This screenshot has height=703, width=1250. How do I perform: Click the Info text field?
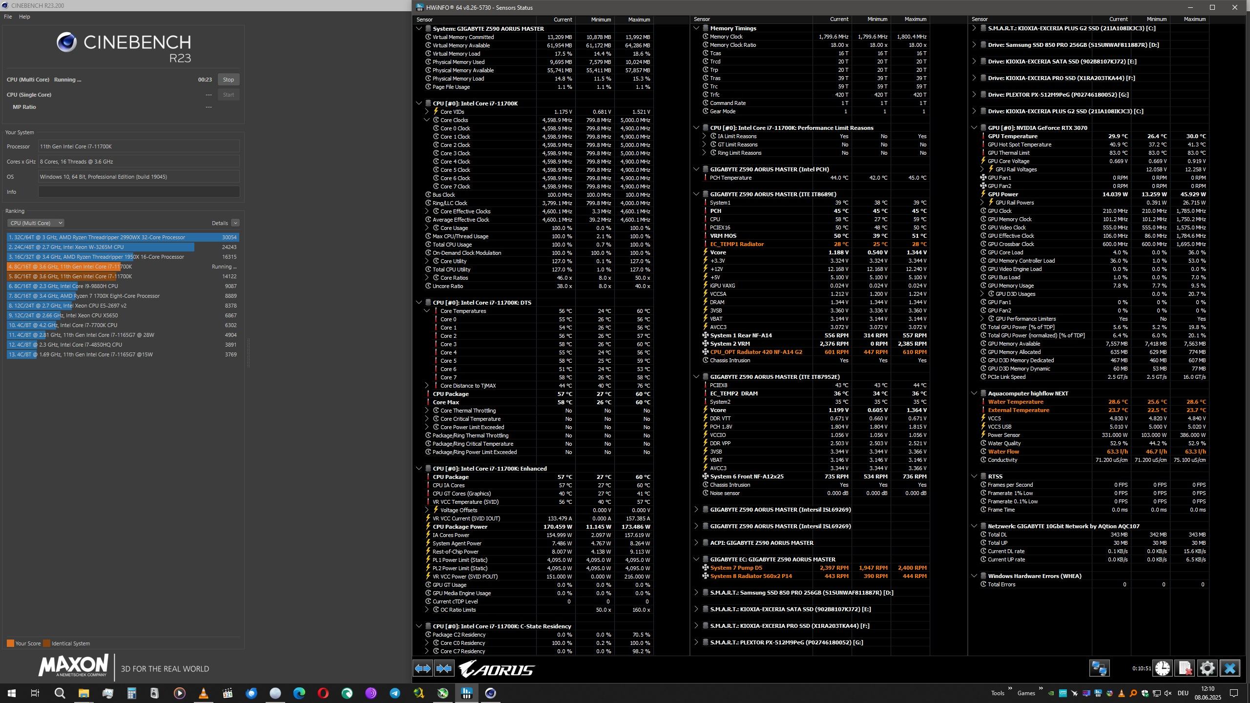(139, 192)
